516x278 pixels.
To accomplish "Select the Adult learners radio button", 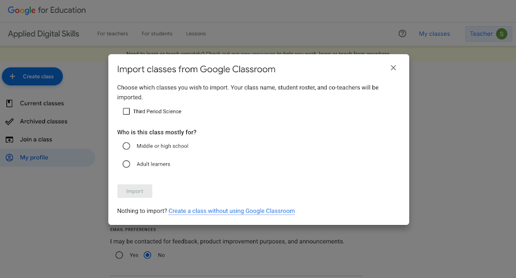I will click(126, 164).
